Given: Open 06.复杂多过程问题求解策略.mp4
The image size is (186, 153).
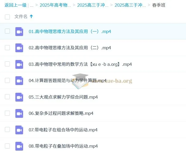Looking at the screenshot, I should coord(61,114).
